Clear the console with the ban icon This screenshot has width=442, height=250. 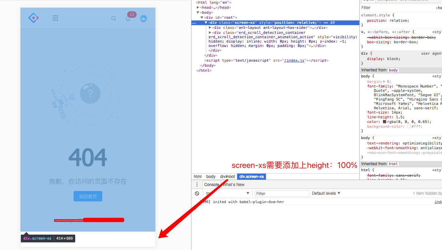(197, 193)
